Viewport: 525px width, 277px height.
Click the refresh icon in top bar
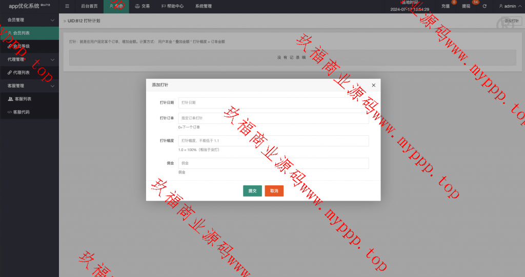(x=484, y=6)
